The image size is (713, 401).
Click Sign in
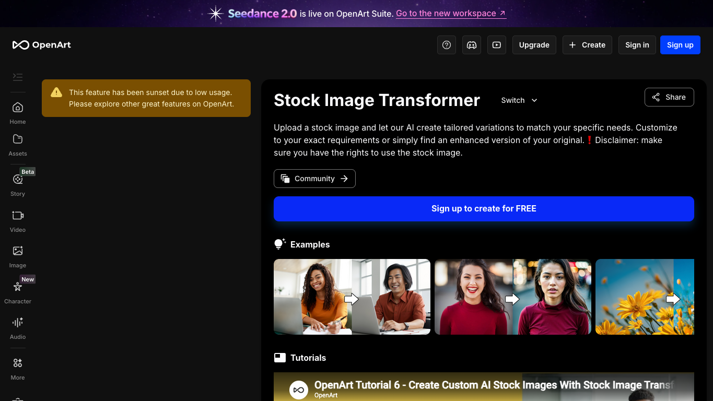click(637, 45)
